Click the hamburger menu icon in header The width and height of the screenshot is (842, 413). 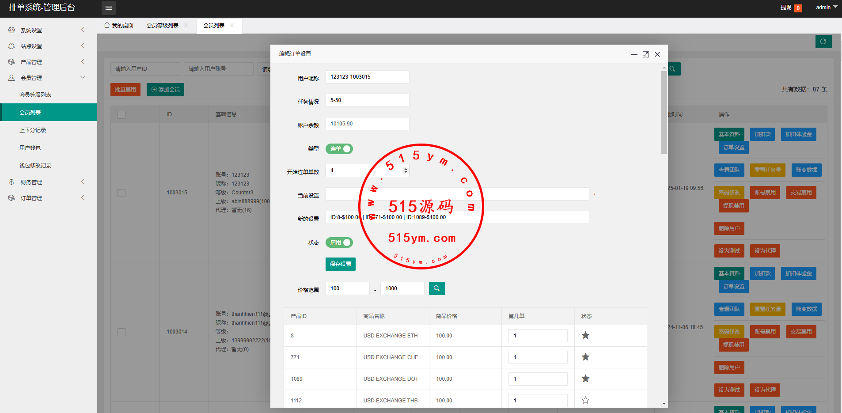[x=109, y=8]
